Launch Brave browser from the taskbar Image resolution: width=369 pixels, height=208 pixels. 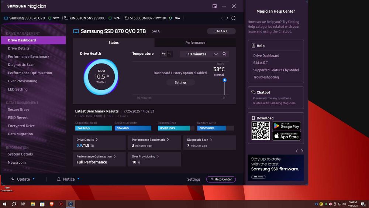pos(52,204)
